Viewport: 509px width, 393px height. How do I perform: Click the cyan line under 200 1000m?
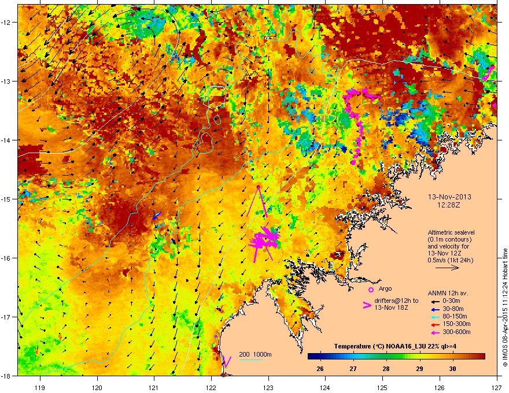250,359
